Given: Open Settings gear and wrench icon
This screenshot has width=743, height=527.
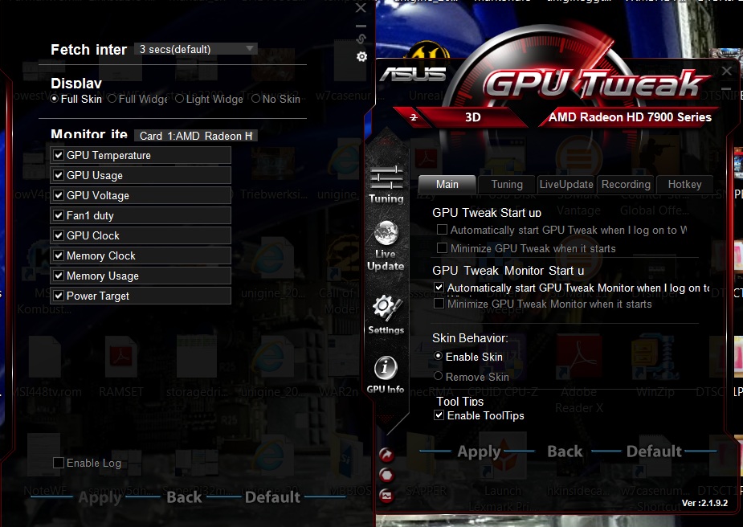Looking at the screenshot, I should click(x=386, y=308).
